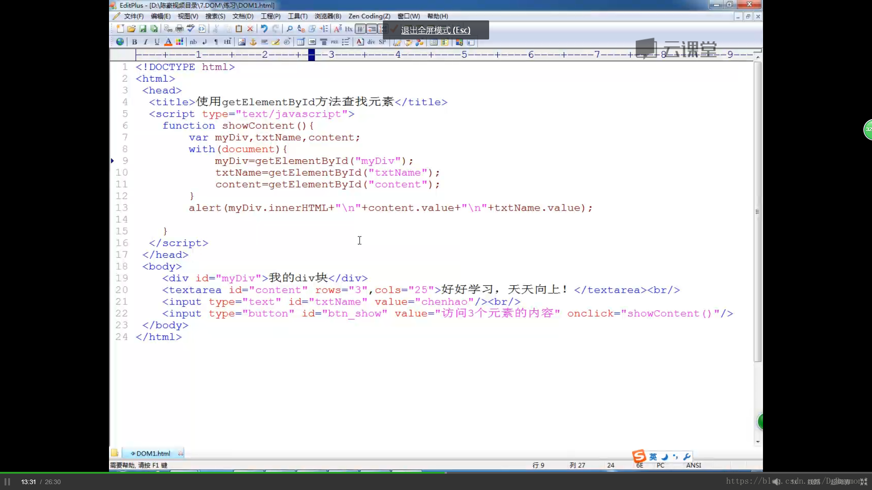
Task: Insert table with the table icon
Action: 301,42
